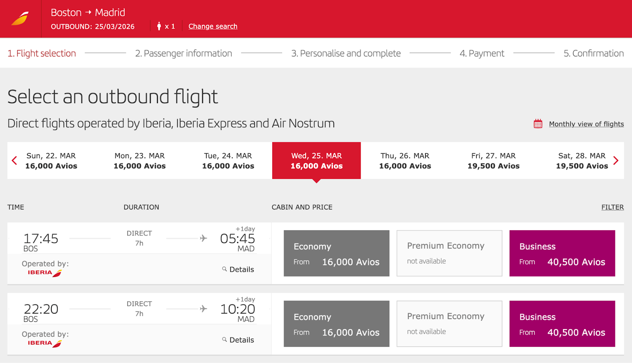
Task: Click step 2. Passenger information
Action: point(184,53)
